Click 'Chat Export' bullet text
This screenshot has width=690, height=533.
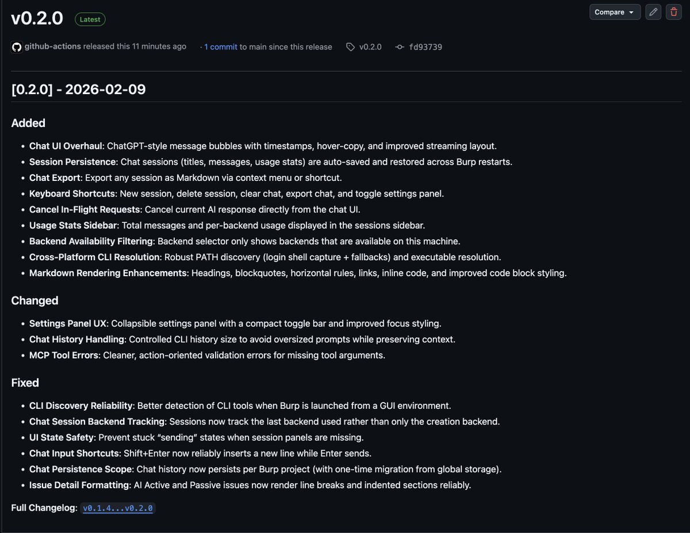tap(56, 178)
